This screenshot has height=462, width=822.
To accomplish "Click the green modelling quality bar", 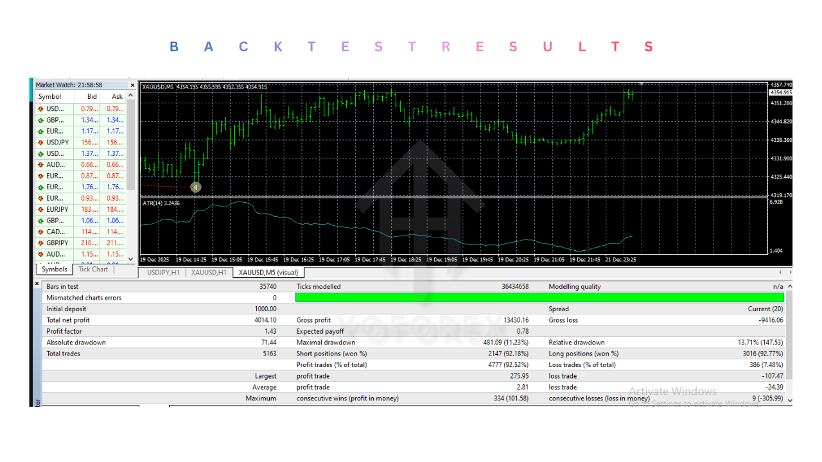I will click(x=539, y=298).
